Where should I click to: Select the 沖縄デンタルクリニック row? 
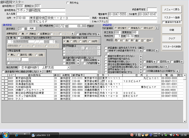(x=93, y=90)
